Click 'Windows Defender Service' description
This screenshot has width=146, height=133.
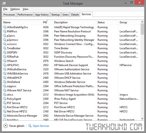pyautogui.click(x=70, y=82)
